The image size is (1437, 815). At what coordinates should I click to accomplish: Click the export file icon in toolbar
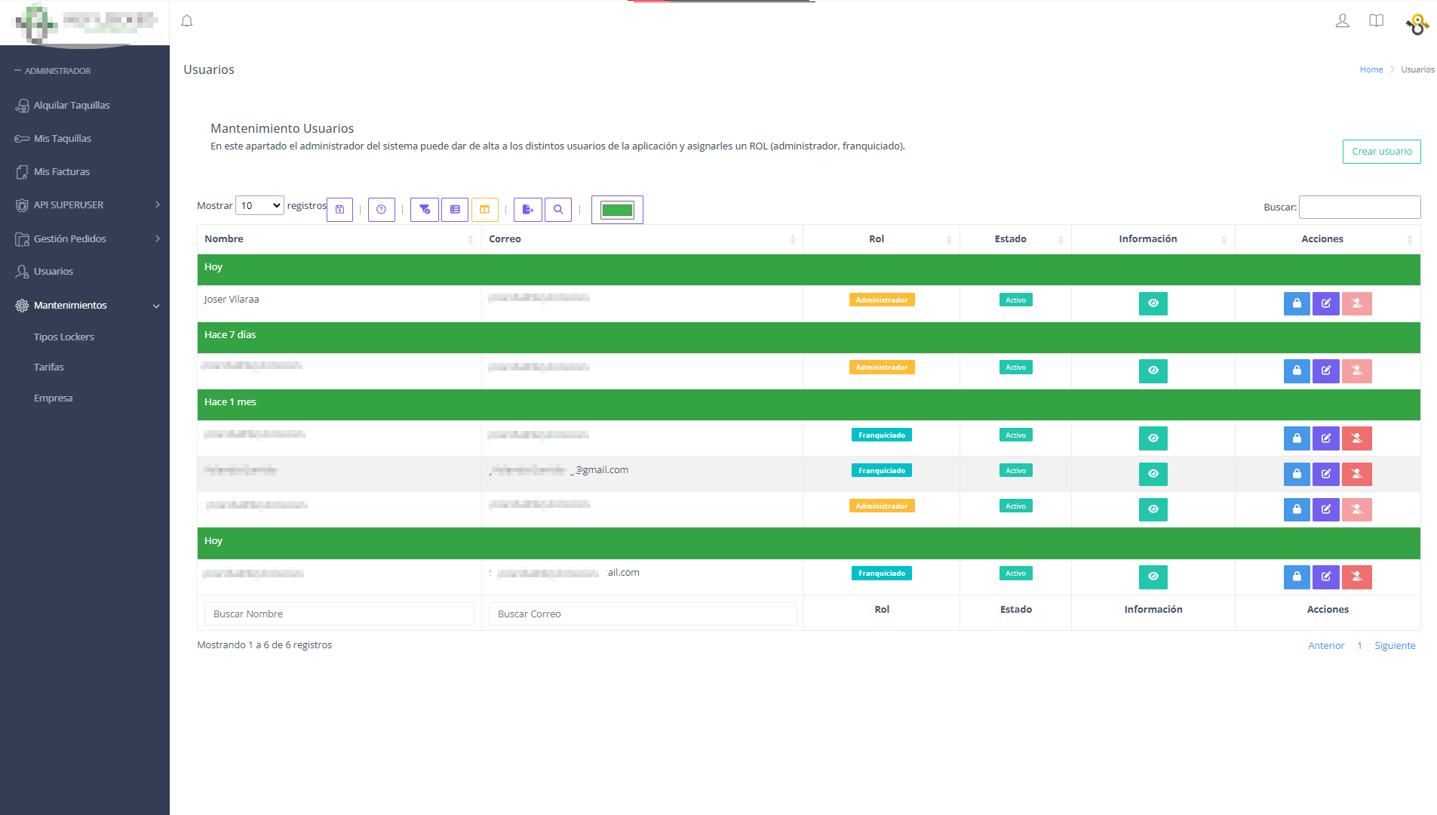click(527, 210)
